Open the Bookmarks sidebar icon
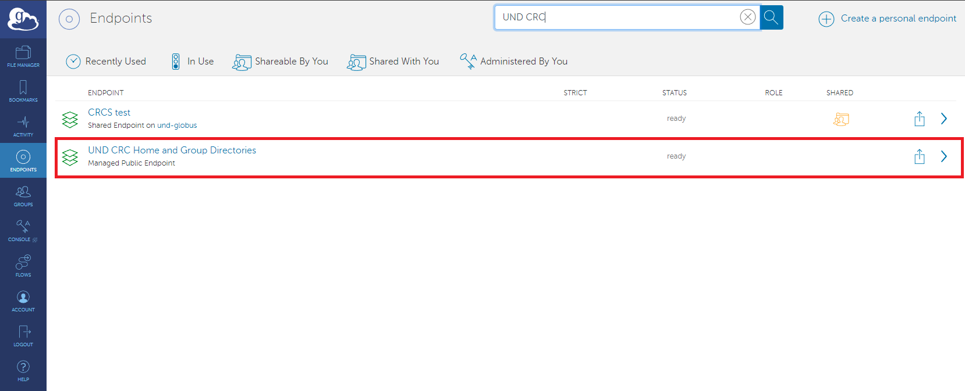 (x=23, y=91)
